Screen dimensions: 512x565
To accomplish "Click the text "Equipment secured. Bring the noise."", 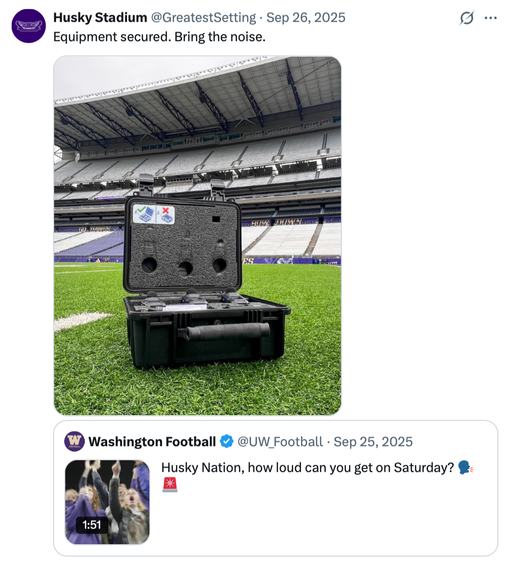I will (159, 37).
